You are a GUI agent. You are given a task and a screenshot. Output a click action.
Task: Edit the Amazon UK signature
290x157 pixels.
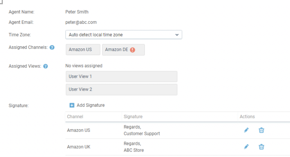246,147
